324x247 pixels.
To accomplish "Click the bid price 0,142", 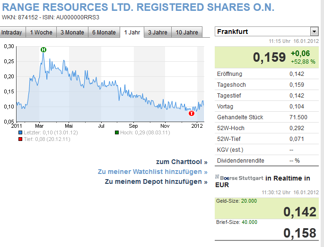I will click(x=299, y=212).
